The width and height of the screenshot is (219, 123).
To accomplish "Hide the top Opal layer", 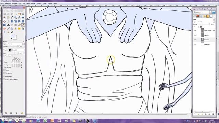I will pos(195,30).
